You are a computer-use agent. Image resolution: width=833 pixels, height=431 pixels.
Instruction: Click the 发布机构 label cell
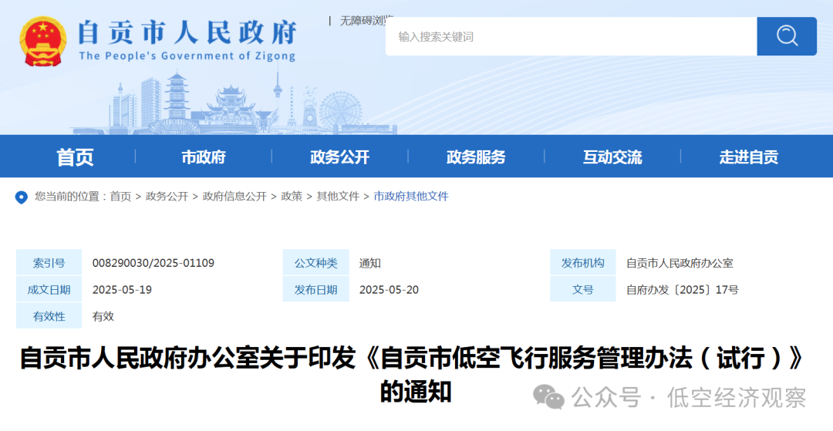coord(583,262)
